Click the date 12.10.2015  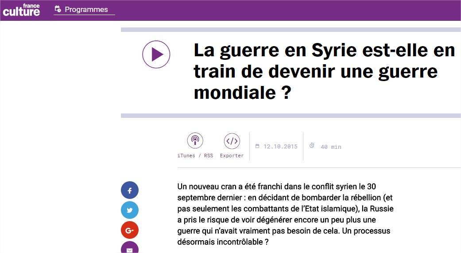[280, 147]
